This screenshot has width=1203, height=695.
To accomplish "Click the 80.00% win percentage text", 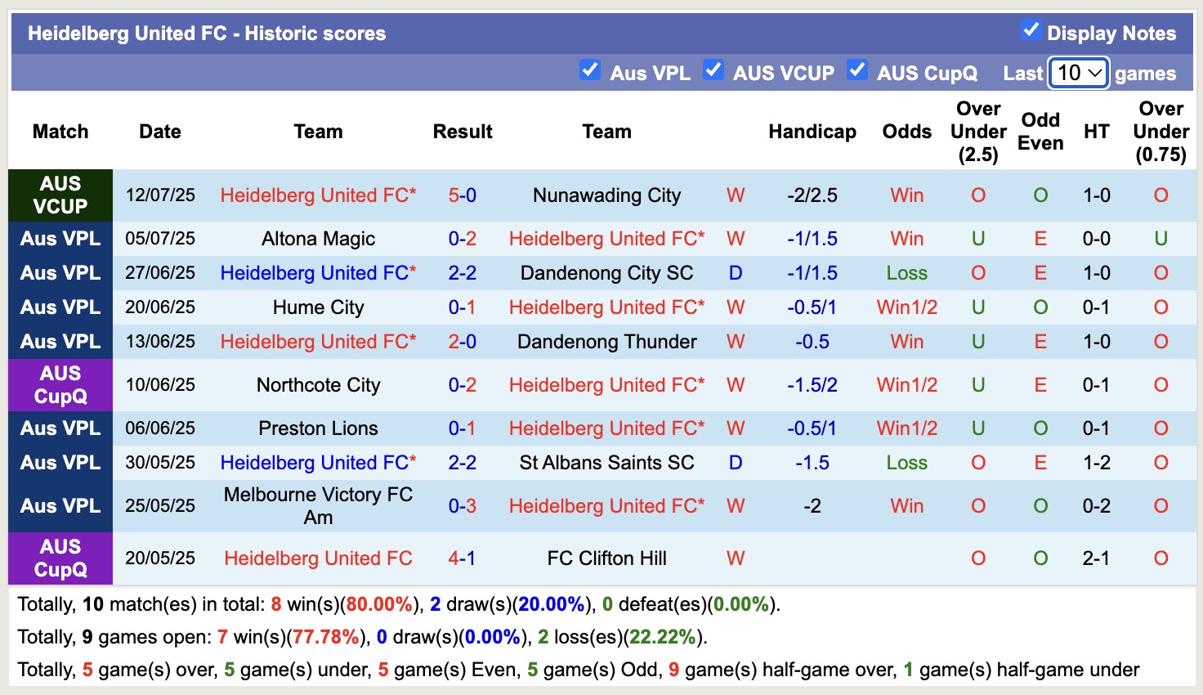I will tap(376, 604).
